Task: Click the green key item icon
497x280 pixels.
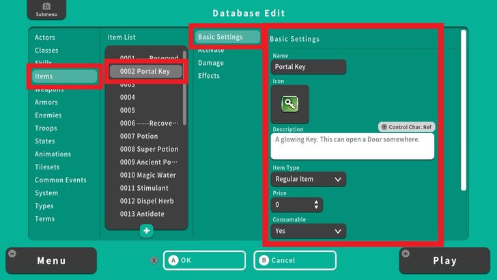Action: click(x=290, y=104)
